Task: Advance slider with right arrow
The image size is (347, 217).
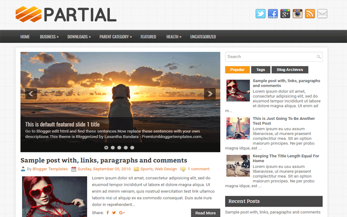Action: (210, 94)
